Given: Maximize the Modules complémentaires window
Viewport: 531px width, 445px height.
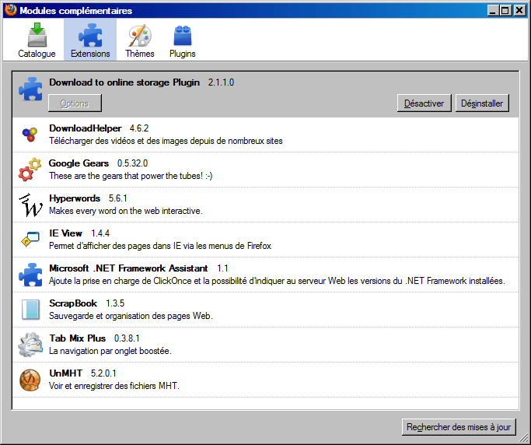Looking at the screenshot, I should [505, 11].
